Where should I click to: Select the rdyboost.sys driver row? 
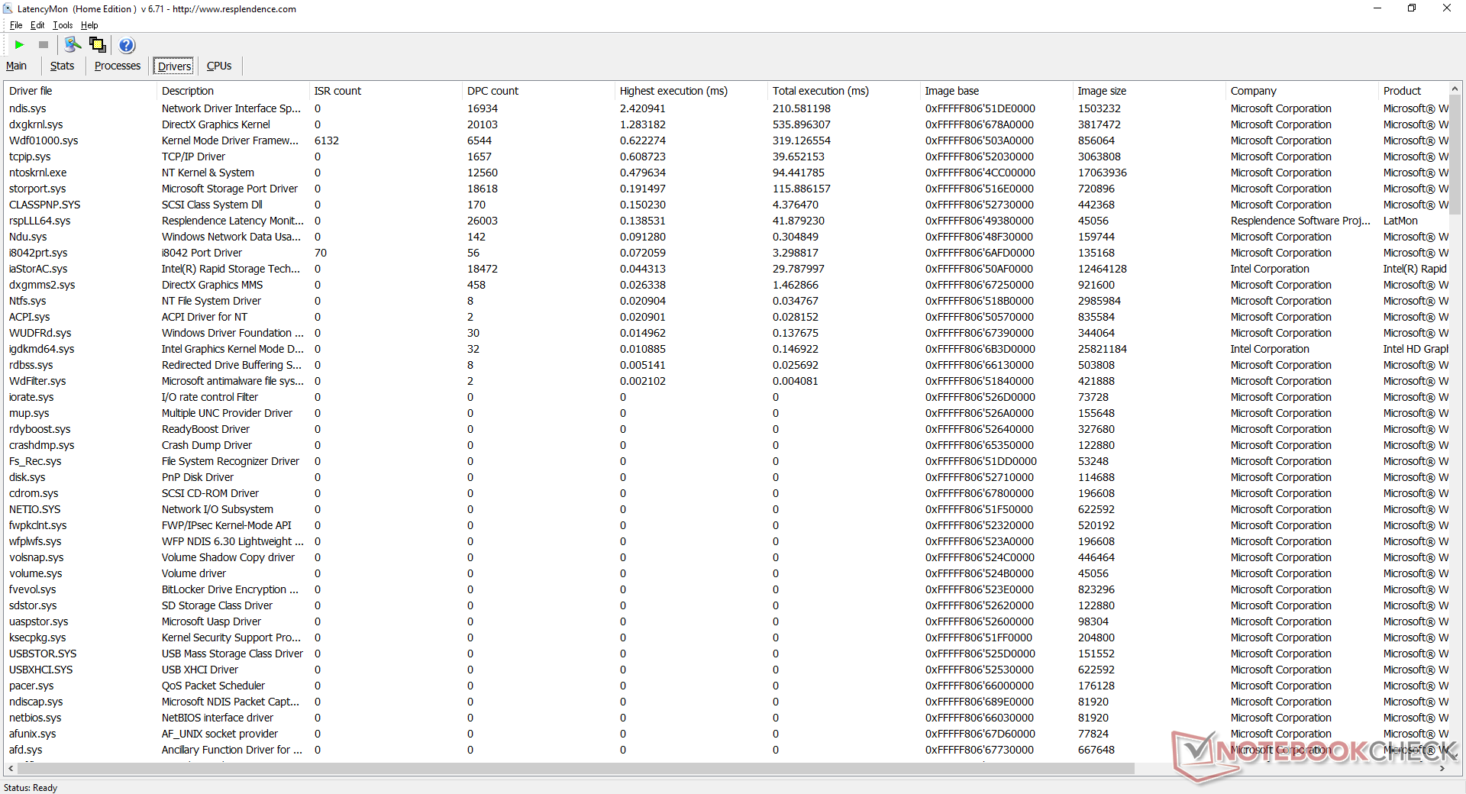point(726,429)
